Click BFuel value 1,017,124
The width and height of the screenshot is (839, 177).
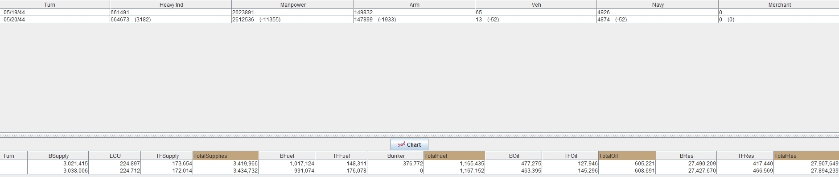tap(302, 164)
